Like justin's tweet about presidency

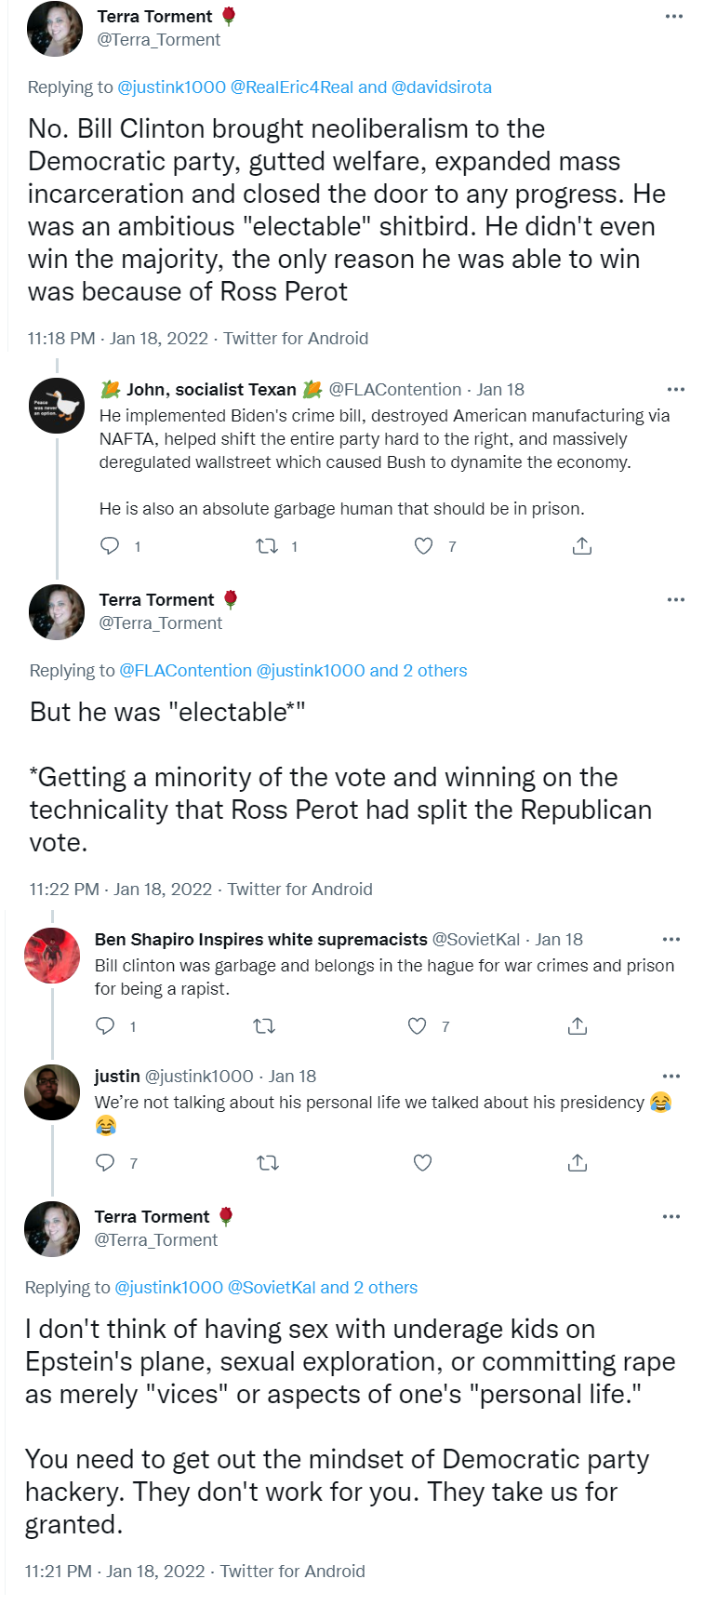click(422, 1162)
